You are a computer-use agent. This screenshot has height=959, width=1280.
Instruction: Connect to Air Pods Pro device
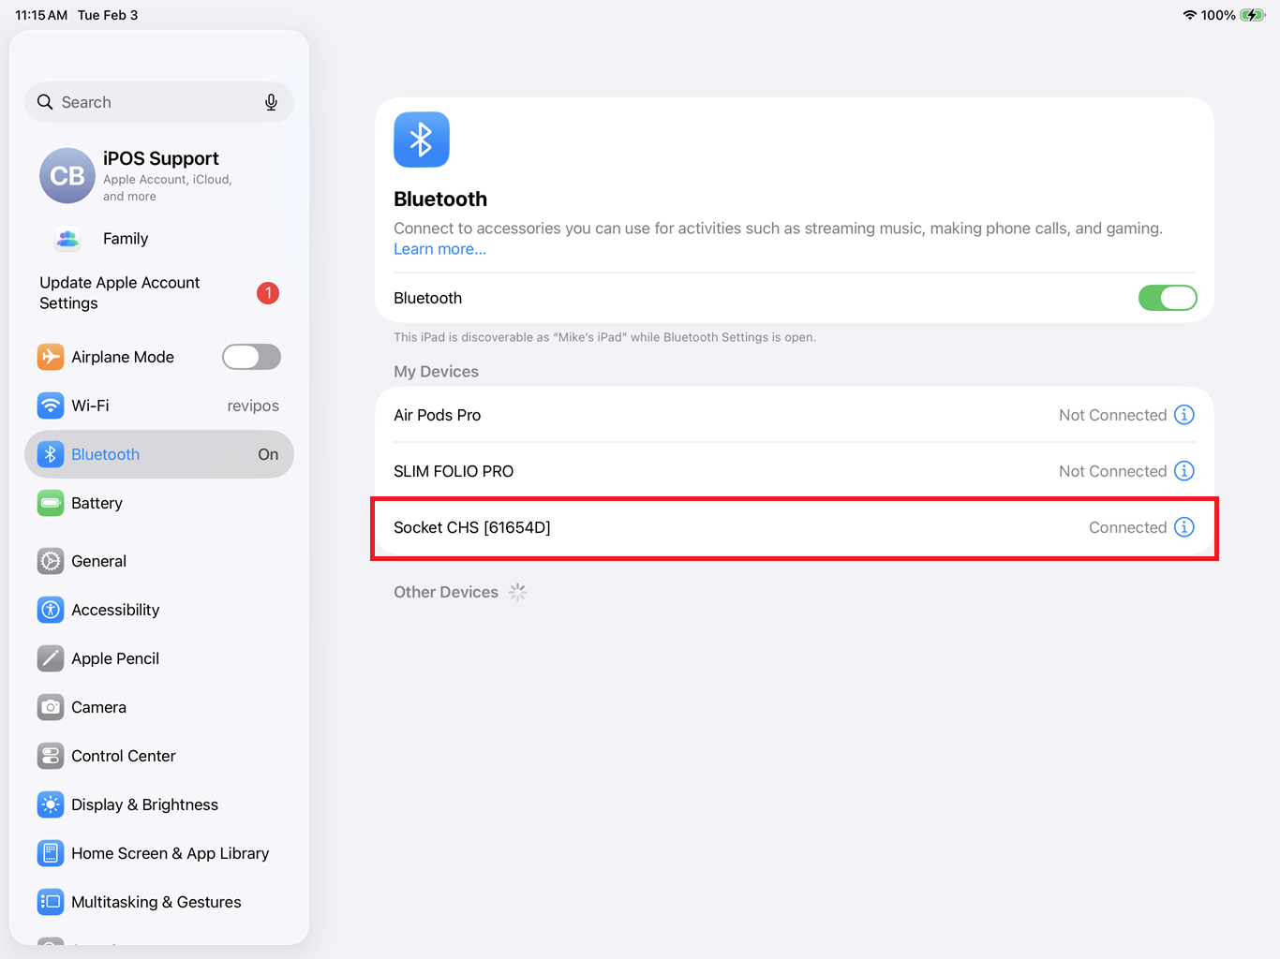(795, 415)
